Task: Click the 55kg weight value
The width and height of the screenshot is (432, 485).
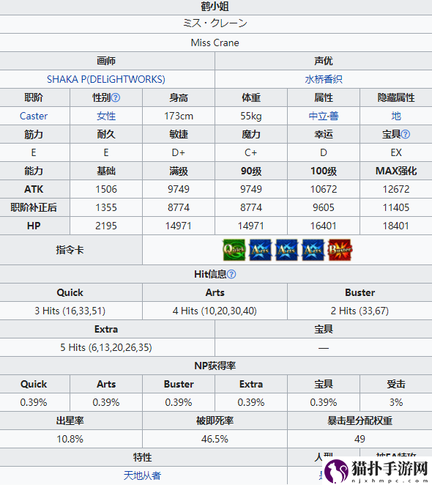Action: pyautogui.click(x=251, y=116)
